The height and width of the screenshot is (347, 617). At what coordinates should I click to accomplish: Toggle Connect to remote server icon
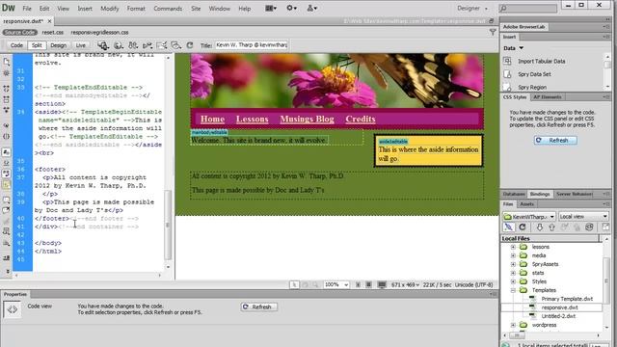click(x=508, y=227)
